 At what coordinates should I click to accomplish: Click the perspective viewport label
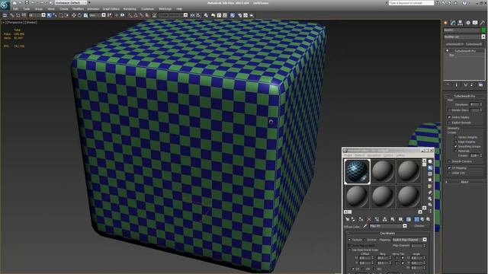[15, 22]
